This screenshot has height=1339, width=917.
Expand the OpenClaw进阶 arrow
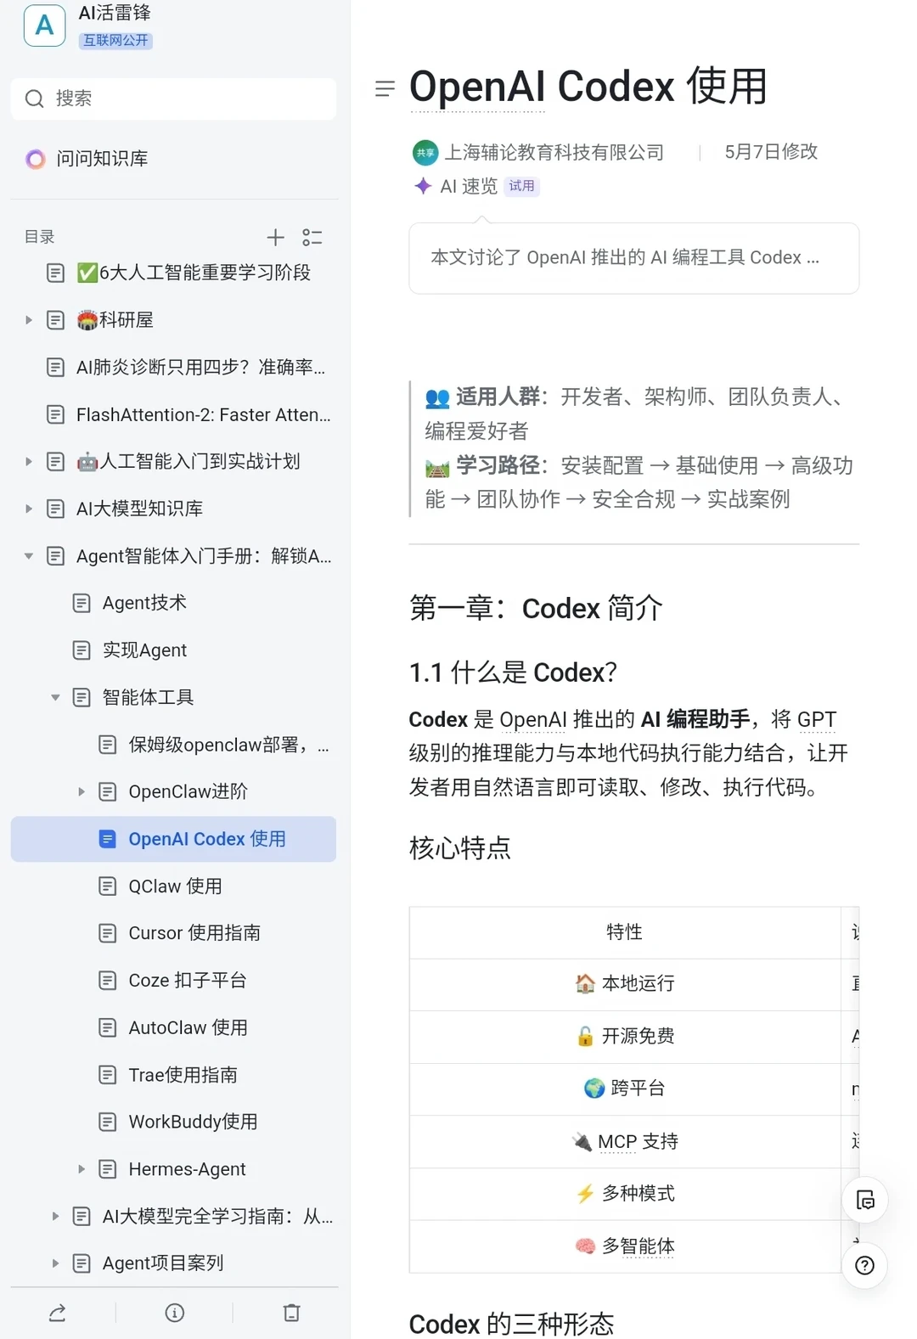coord(82,791)
